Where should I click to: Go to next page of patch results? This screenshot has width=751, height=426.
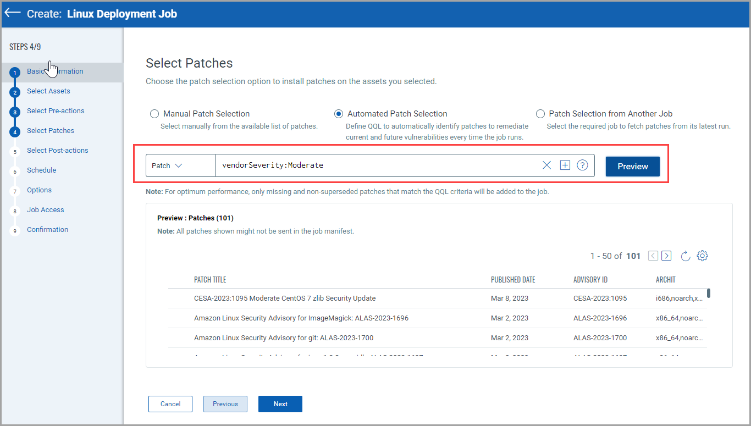click(x=666, y=256)
